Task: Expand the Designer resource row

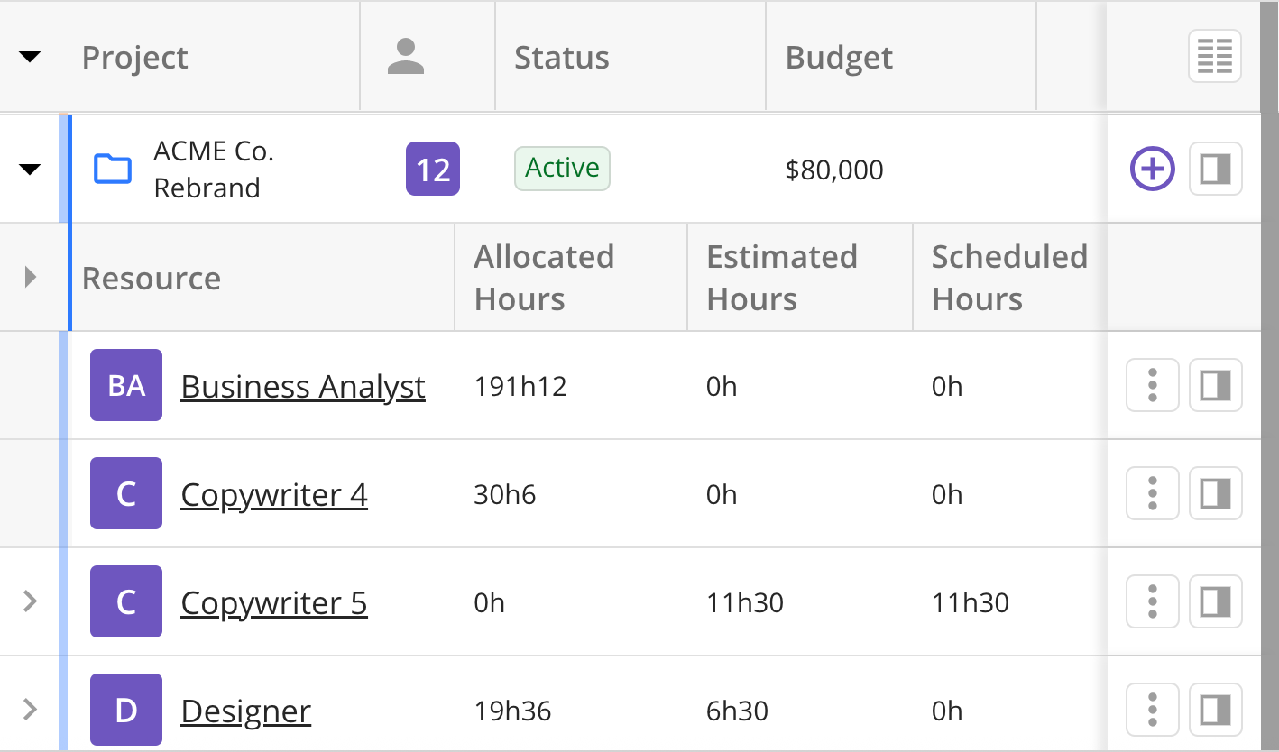Action: click(30, 710)
